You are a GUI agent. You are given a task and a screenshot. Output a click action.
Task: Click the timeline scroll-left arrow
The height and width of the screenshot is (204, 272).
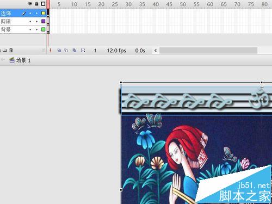156,51
